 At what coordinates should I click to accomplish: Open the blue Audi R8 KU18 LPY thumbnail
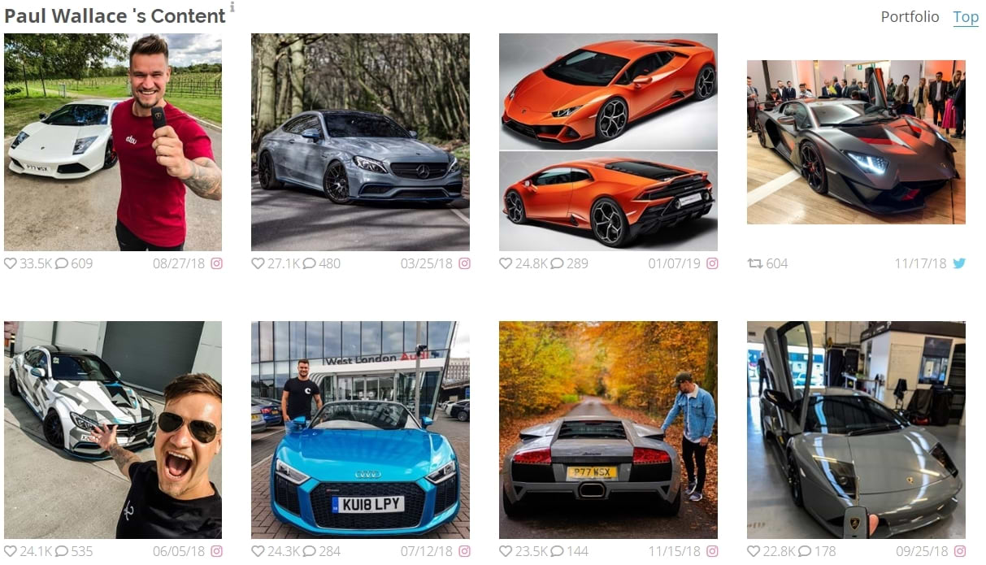pyautogui.click(x=360, y=429)
